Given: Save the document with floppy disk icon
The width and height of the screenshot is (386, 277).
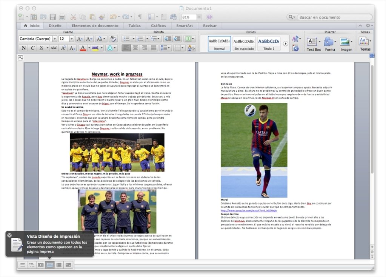Looking at the screenshot, I should coord(52,17).
